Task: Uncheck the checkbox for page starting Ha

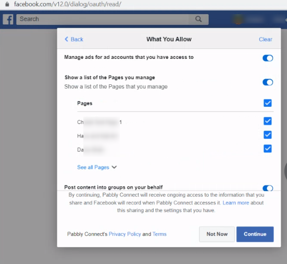Action: tap(268, 135)
